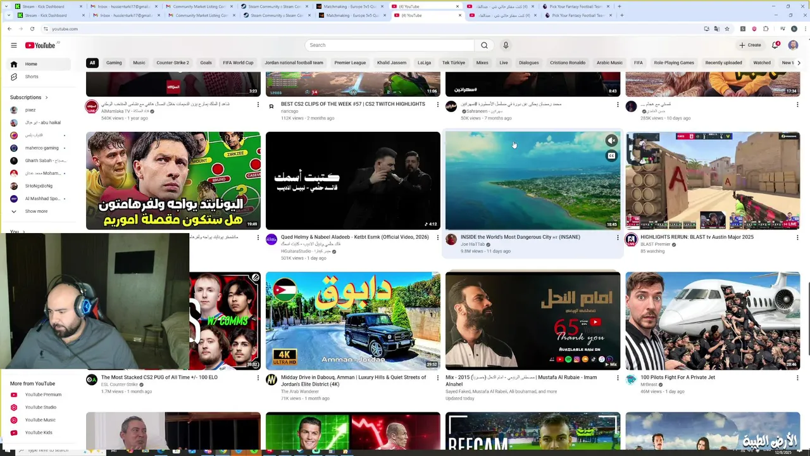The height and width of the screenshot is (456, 810).
Task: Select the FIFA World Cup chip
Action: click(238, 63)
